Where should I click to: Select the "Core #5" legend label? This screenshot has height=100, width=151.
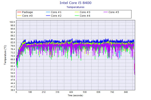coord(114,12)
